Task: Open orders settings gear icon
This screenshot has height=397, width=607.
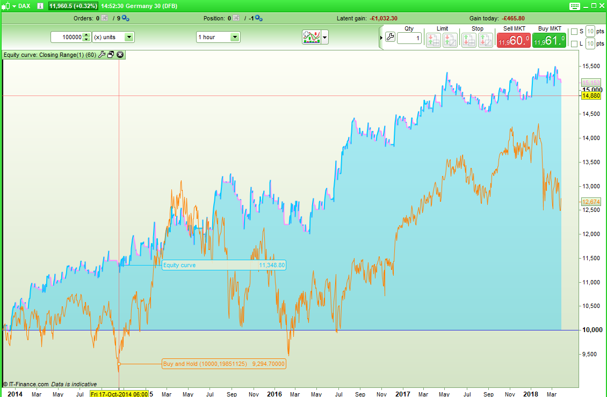Action: [125, 18]
